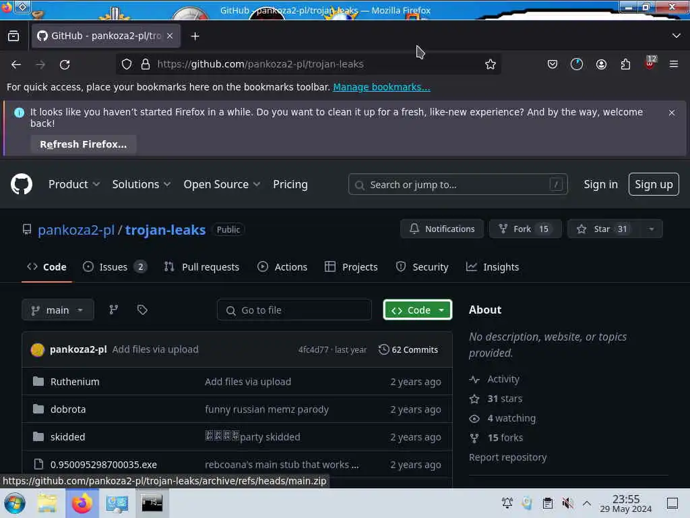Open the Firefox hamburger menu
The height and width of the screenshot is (518, 690).
(674, 64)
